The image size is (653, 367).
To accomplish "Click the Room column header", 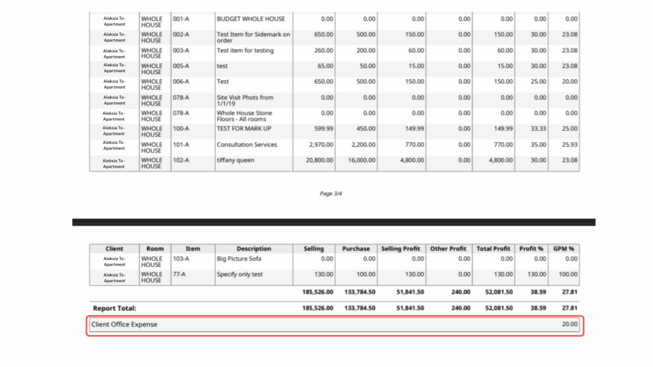I will coord(155,248).
